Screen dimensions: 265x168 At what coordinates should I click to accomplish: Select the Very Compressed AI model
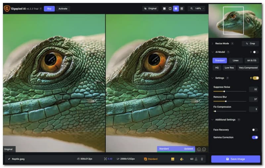coord(248,68)
